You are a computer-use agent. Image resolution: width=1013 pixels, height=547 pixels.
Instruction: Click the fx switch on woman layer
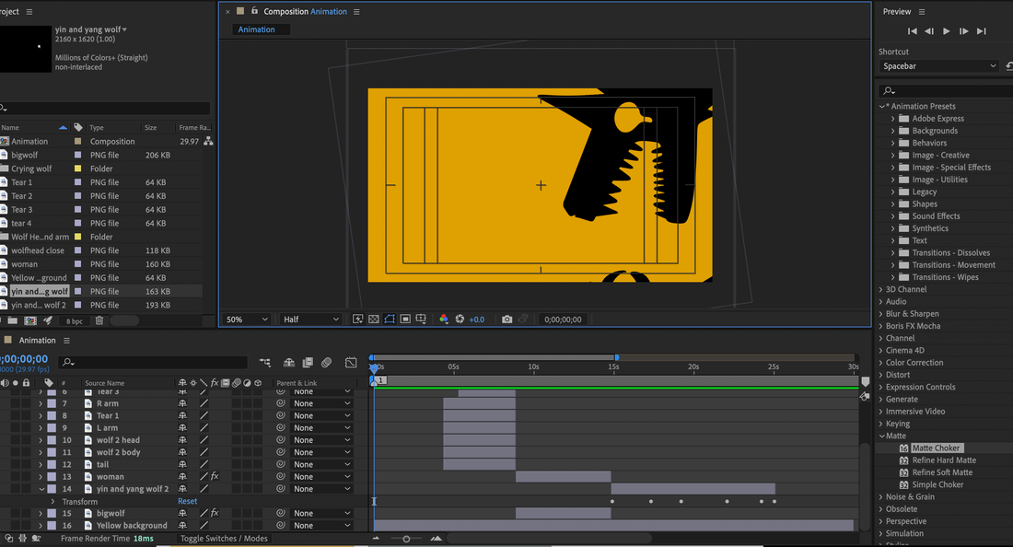click(215, 477)
